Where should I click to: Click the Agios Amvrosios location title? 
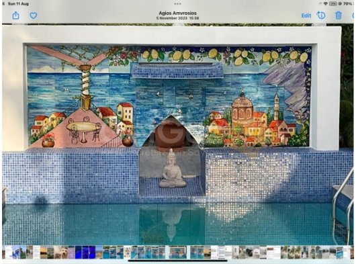click(177, 13)
